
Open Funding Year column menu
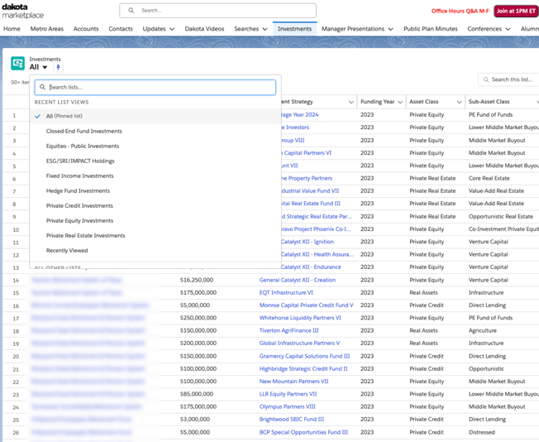point(400,102)
